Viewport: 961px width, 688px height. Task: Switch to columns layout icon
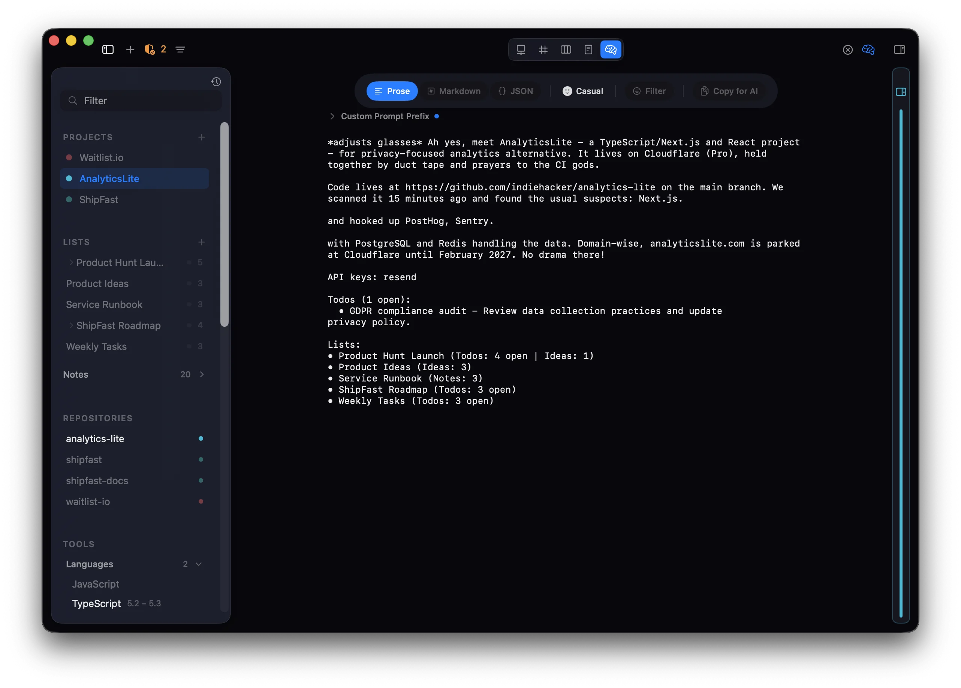point(566,49)
